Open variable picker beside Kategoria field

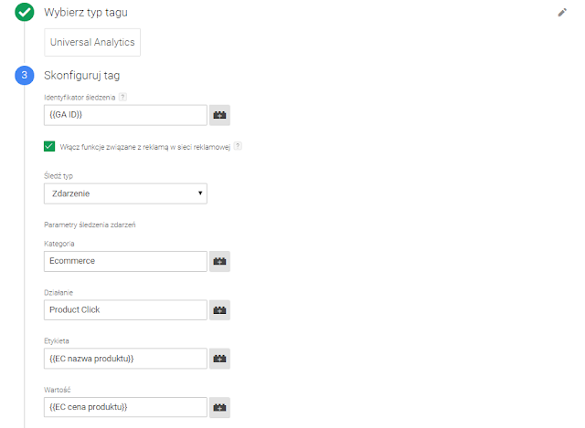point(220,261)
